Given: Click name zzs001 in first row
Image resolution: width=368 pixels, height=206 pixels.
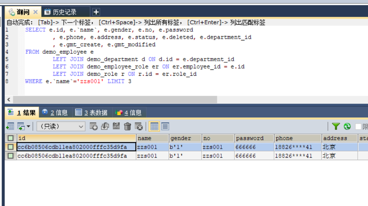Looking at the screenshot, I should click(153, 147).
